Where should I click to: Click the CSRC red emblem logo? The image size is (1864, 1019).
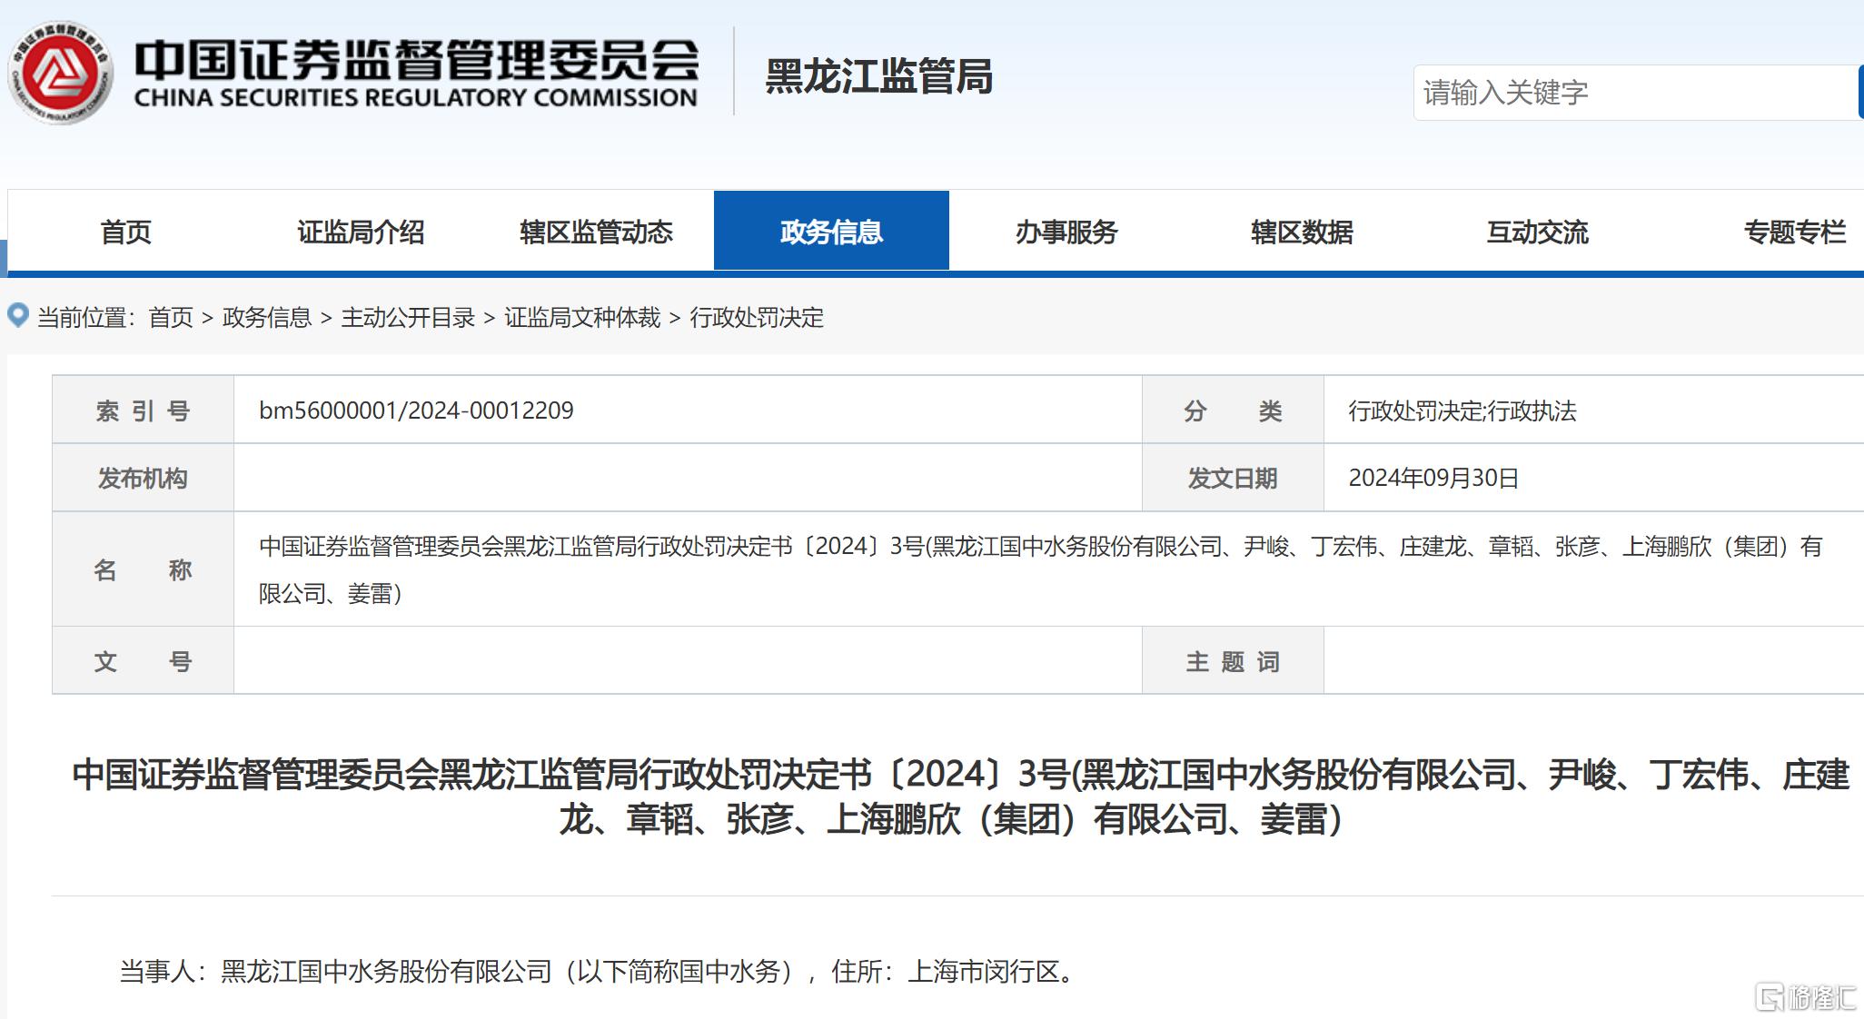(60, 73)
